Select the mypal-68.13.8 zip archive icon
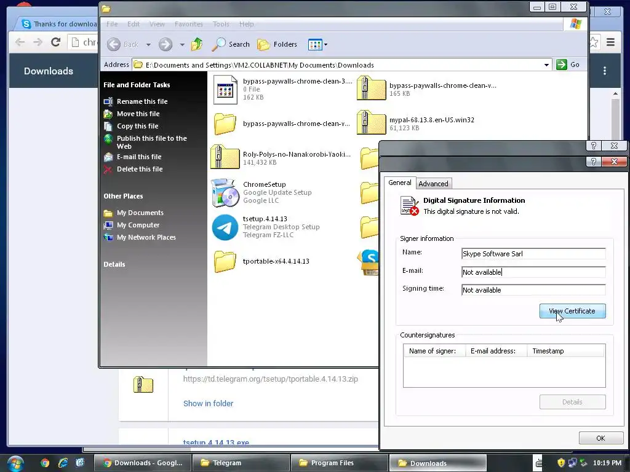This screenshot has width=630, height=472. pyautogui.click(x=371, y=122)
